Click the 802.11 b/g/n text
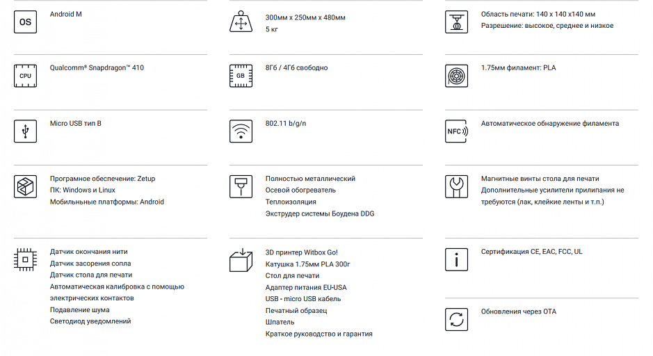This screenshot has width=653, height=356. (x=286, y=123)
